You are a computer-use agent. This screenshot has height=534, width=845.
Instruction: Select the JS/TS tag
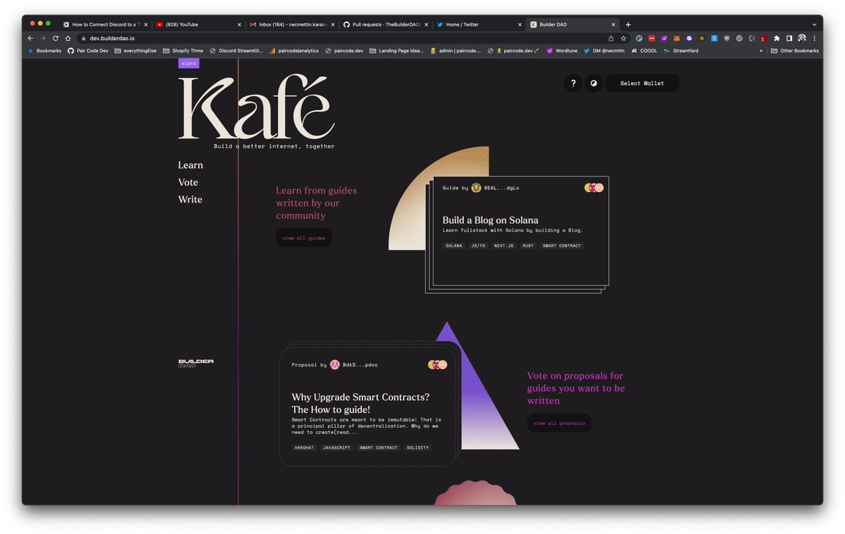coord(478,246)
